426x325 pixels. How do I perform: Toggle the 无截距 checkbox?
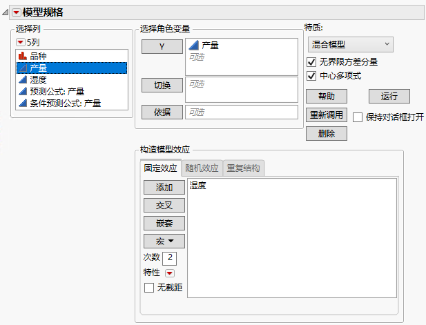148,287
